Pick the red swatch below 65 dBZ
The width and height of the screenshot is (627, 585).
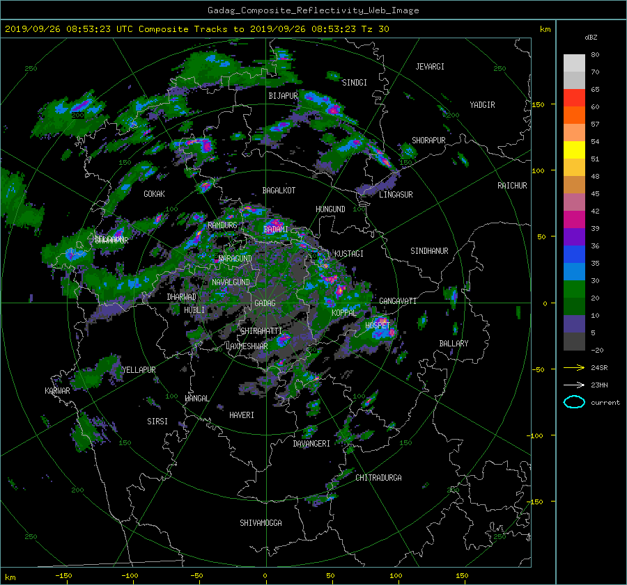(574, 98)
